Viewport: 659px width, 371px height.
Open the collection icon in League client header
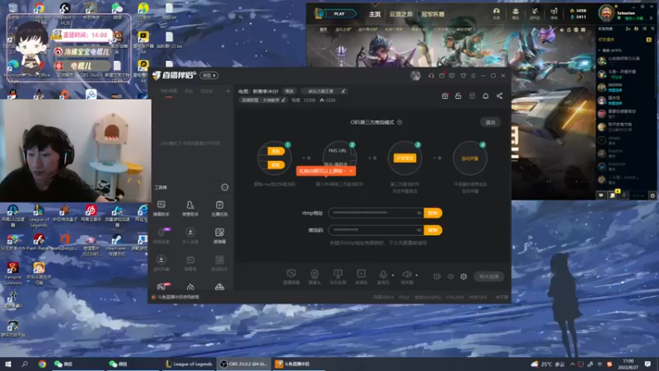coord(516,13)
